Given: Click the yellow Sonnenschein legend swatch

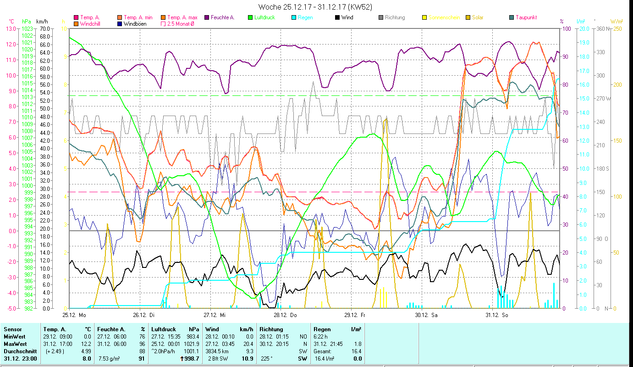Looking at the screenshot, I should (424, 17).
